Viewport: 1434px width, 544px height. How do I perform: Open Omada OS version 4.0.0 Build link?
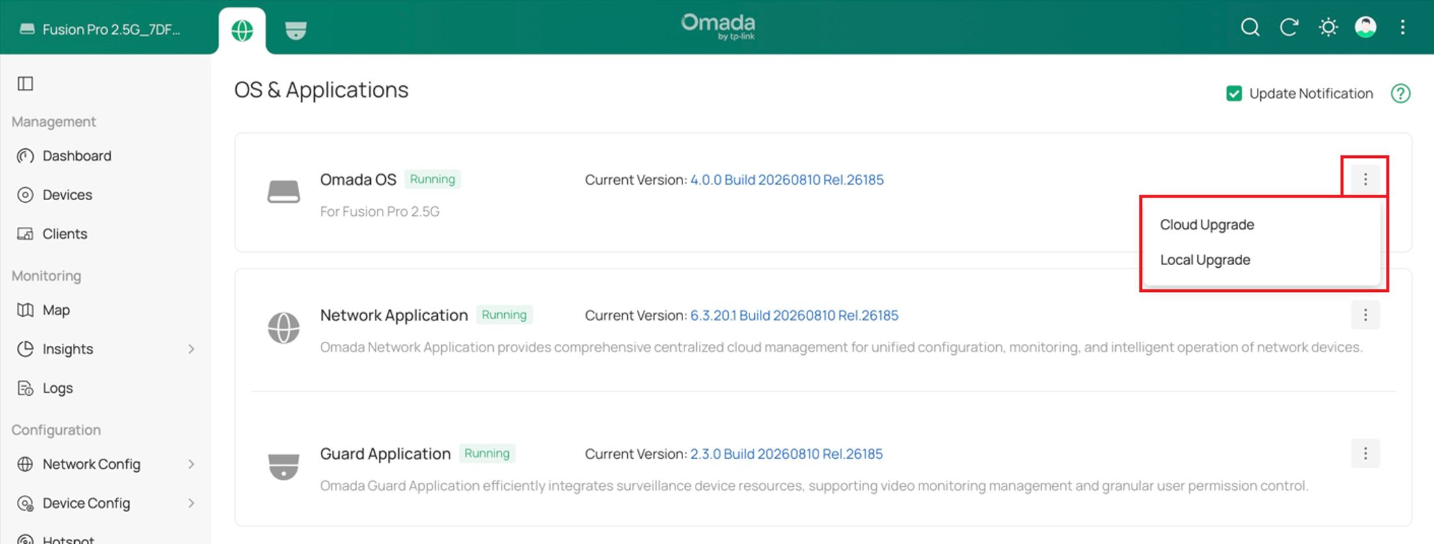pyautogui.click(x=787, y=180)
